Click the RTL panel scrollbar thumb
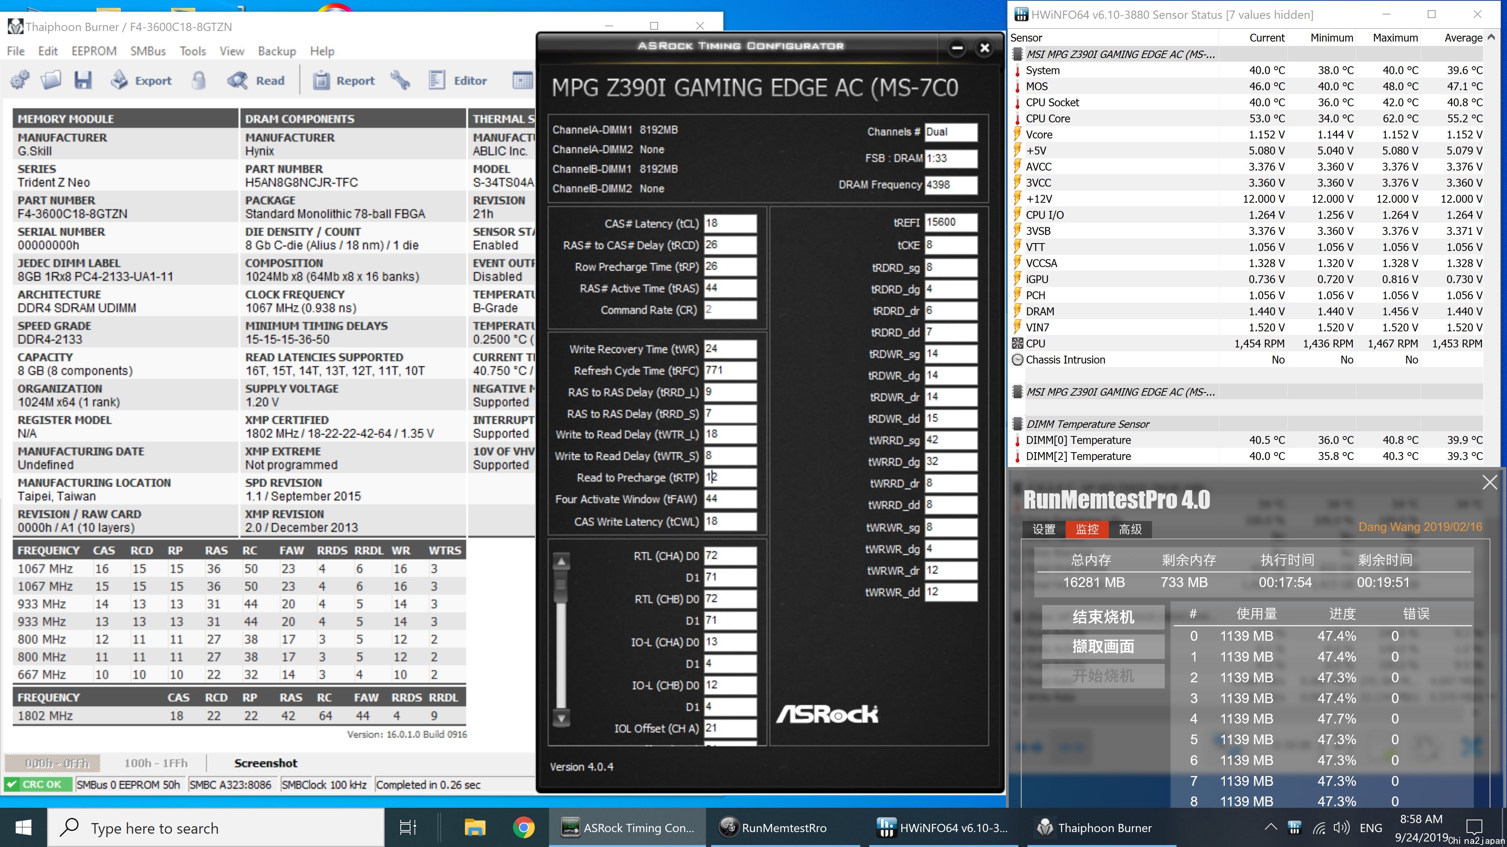 tap(561, 585)
